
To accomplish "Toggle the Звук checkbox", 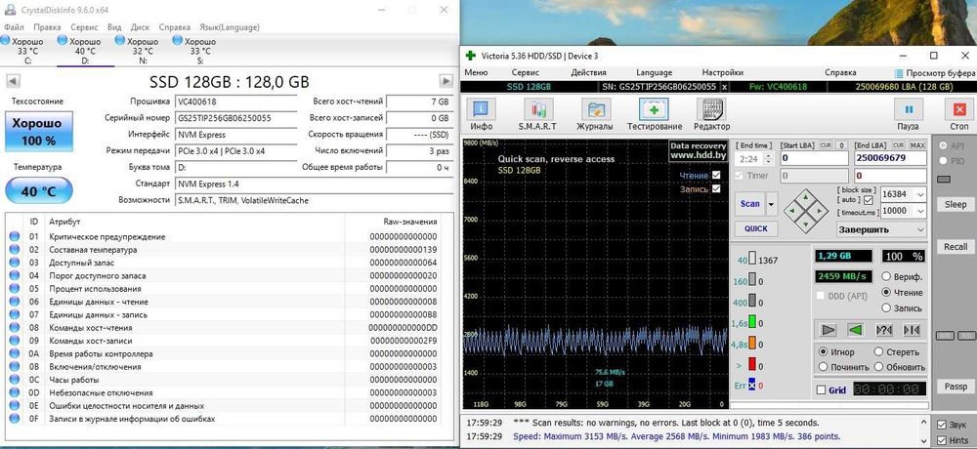I will pyautogui.click(x=942, y=425).
